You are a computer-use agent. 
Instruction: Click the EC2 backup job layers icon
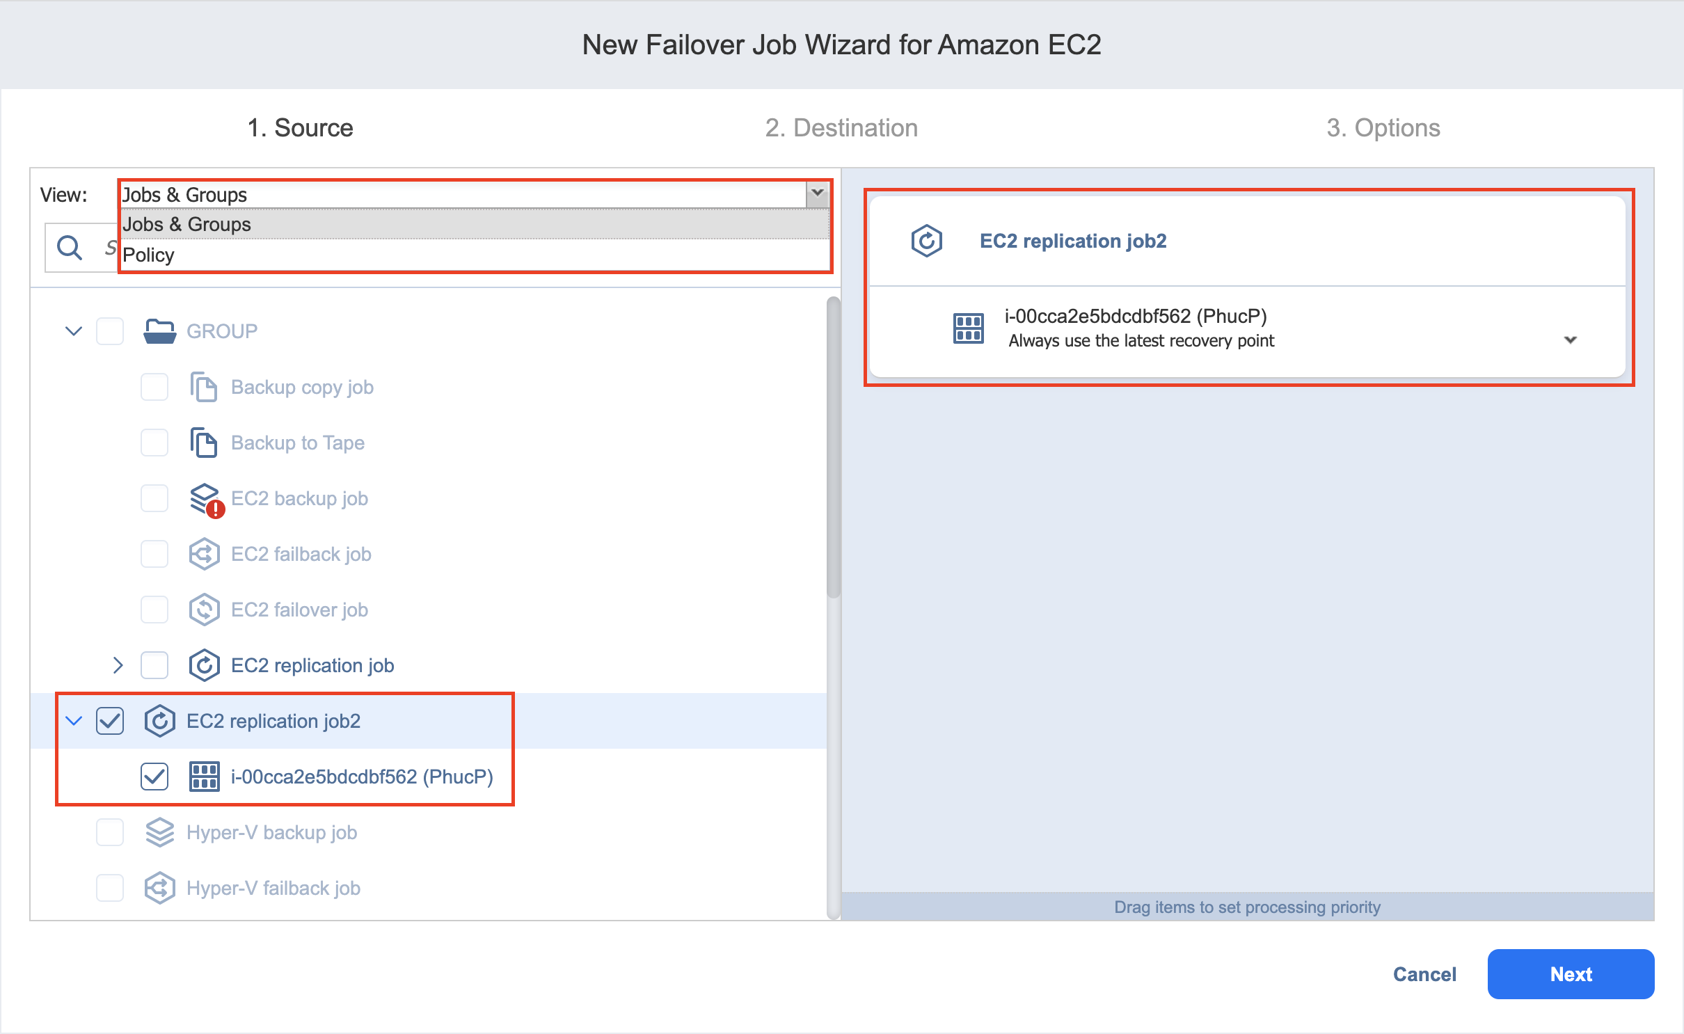click(207, 500)
